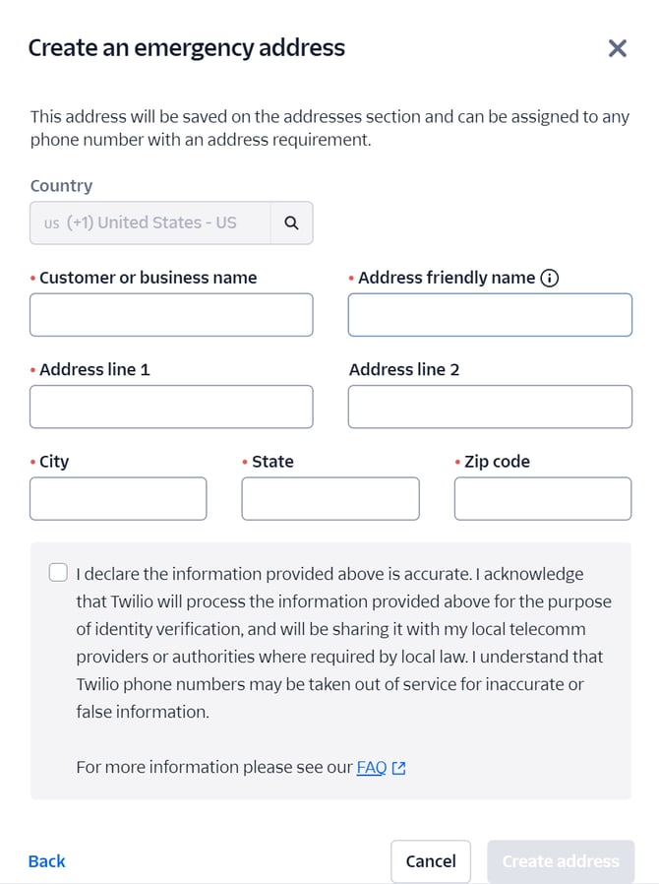The width and height of the screenshot is (659, 884).
Task: Select the Address line 2 input
Action: [490, 407]
